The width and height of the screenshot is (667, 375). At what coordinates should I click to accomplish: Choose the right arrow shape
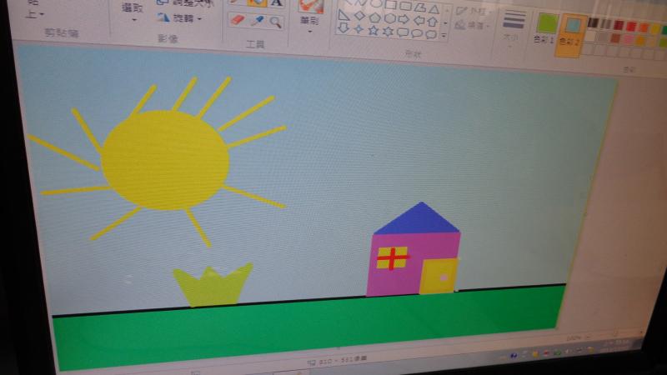pos(404,19)
